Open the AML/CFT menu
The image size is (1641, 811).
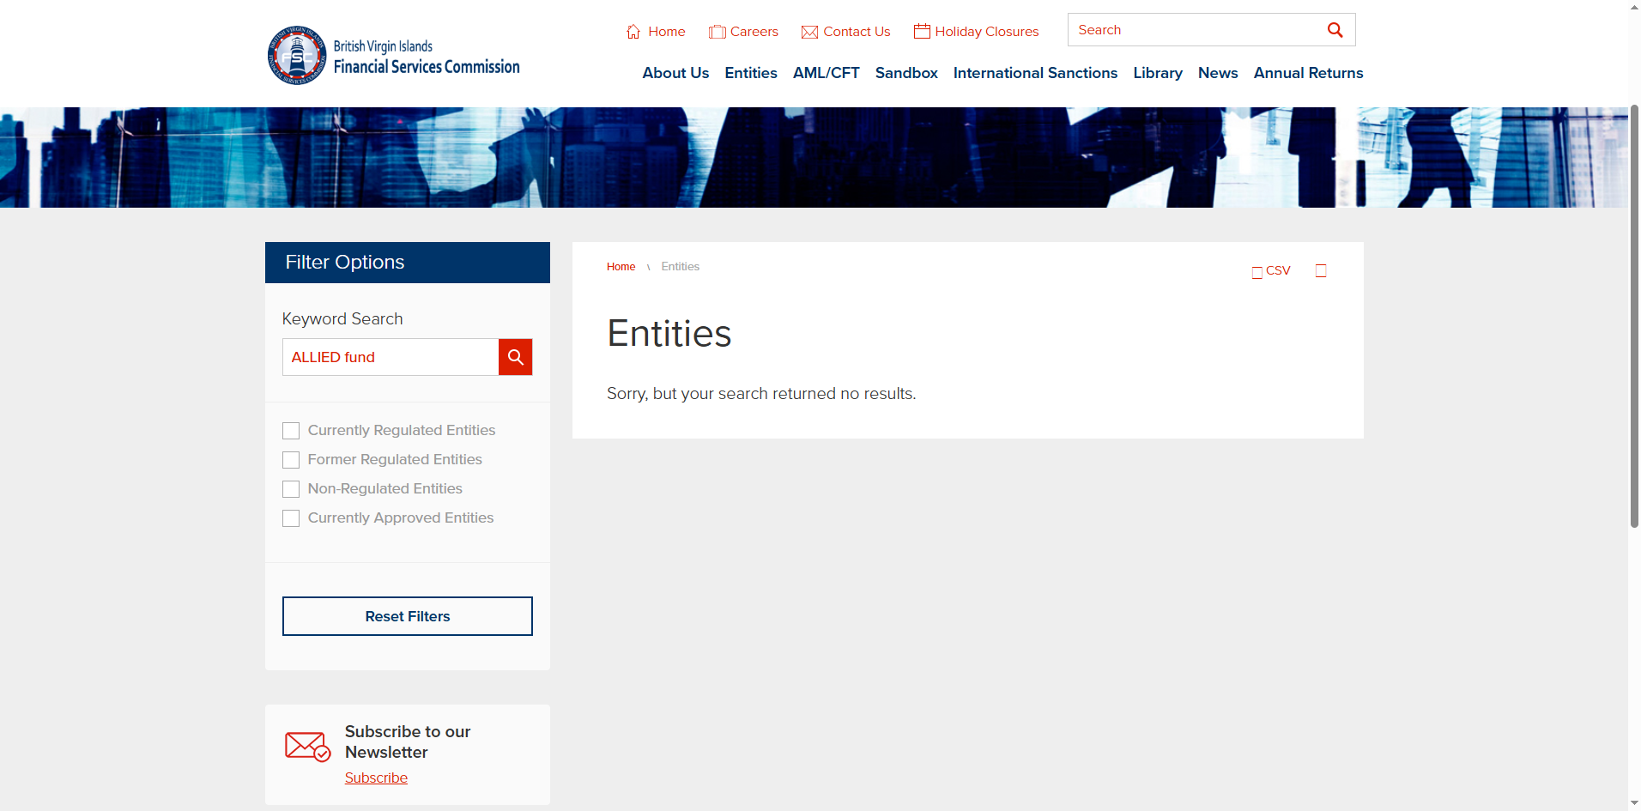[826, 73]
